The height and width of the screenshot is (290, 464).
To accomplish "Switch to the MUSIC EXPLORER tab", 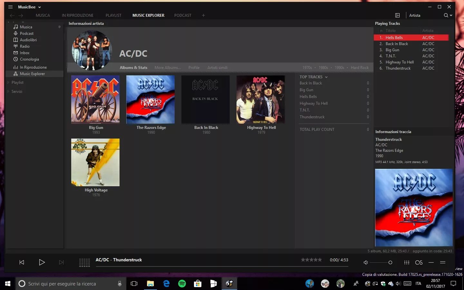I will coord(148,15).
